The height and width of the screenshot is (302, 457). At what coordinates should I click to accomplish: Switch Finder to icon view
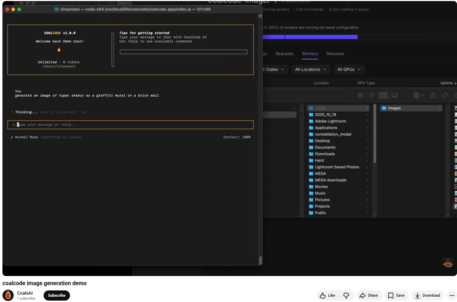pos(360,95)
